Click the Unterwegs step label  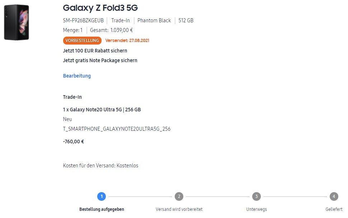tap(257, 209)
